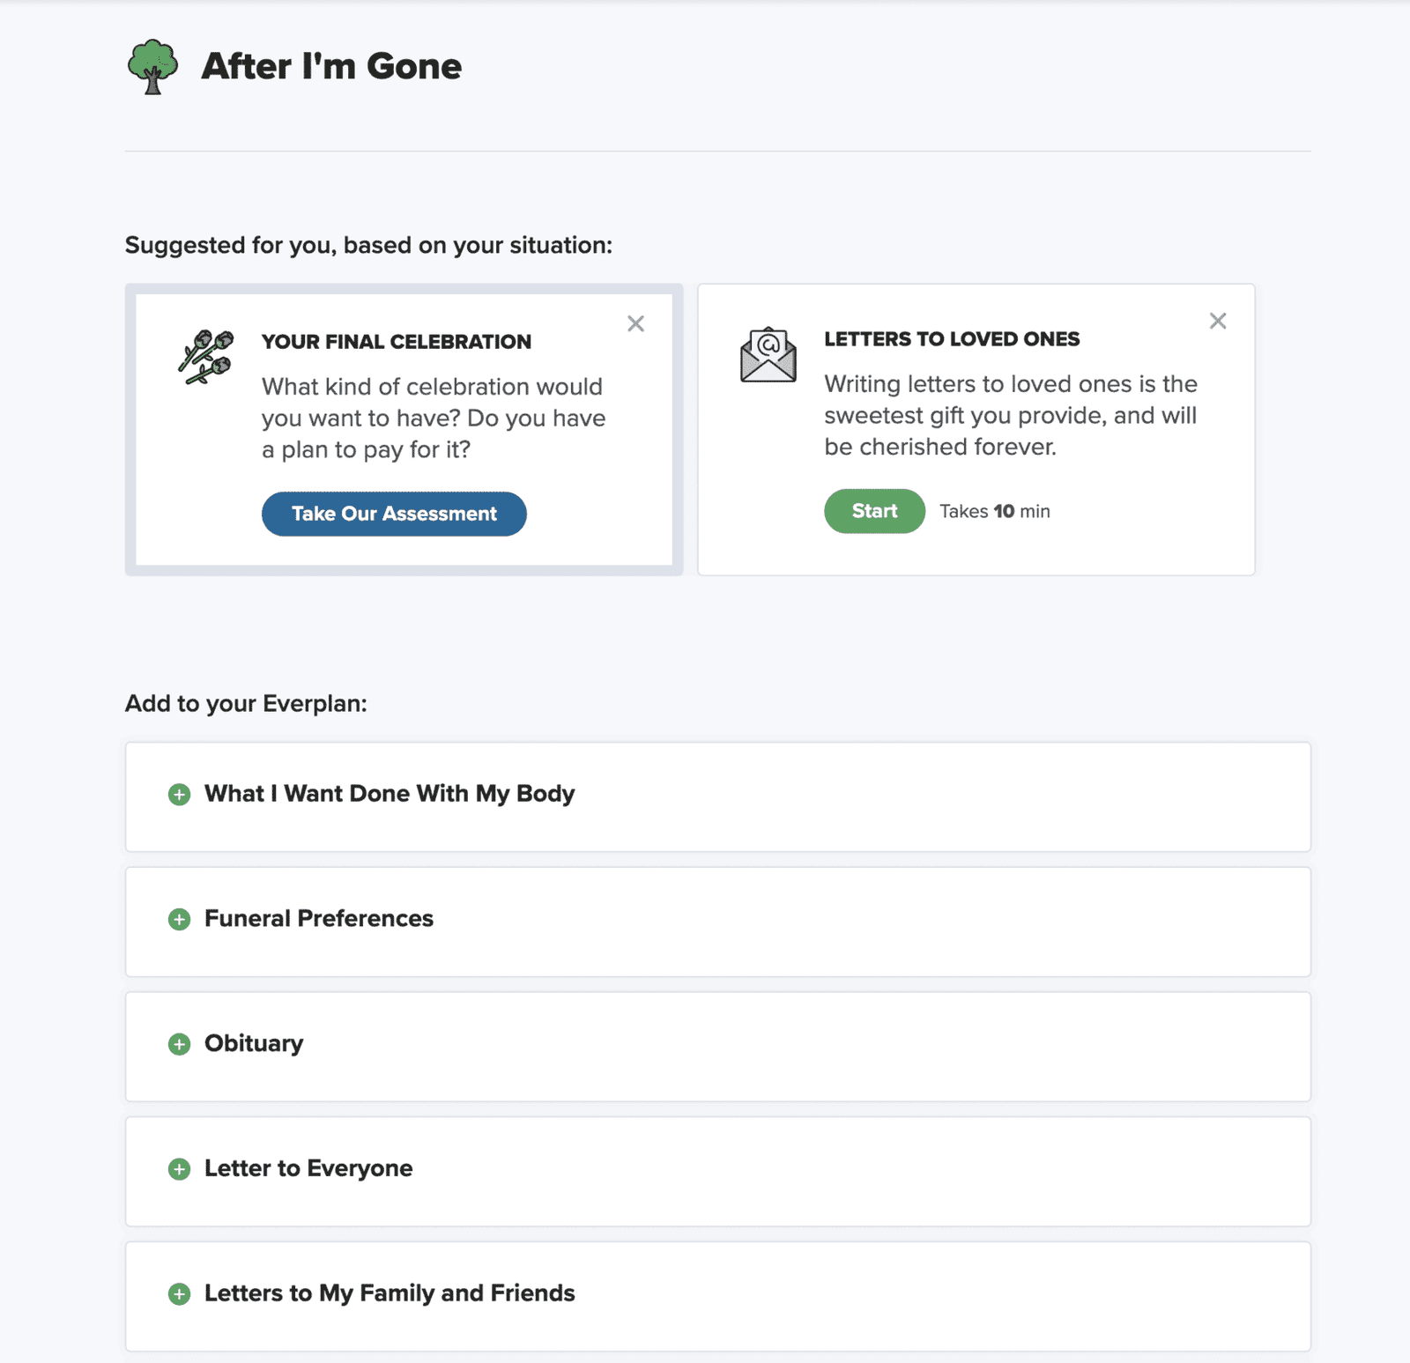This screenshot has width=1410, height=1363.
Task: Click the After I'm Gone page title
Action: (x=331, y=67)
